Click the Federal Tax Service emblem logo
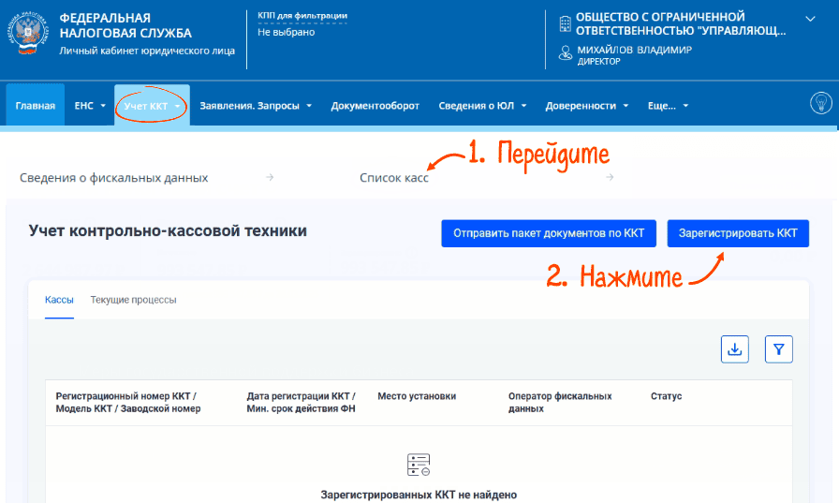 30,35
